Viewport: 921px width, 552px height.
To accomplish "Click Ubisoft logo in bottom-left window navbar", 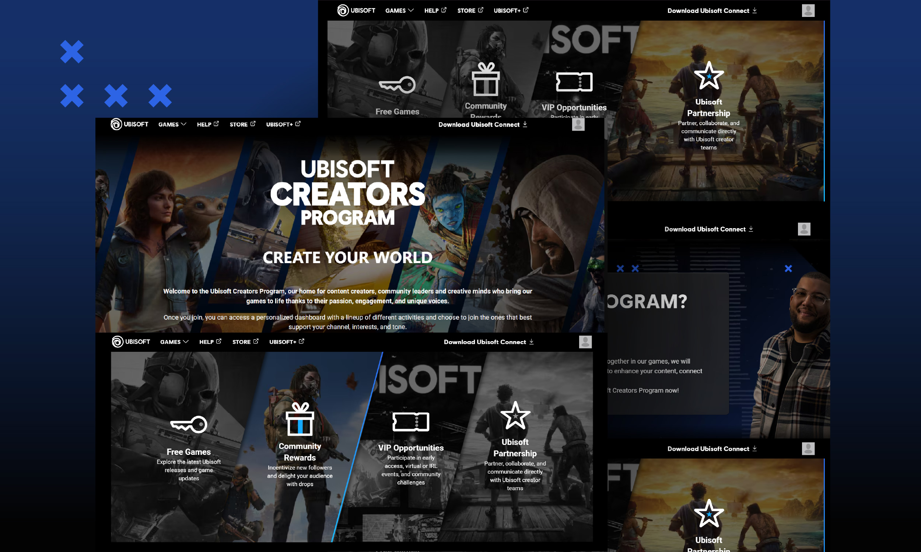I will tap(131, 342).
